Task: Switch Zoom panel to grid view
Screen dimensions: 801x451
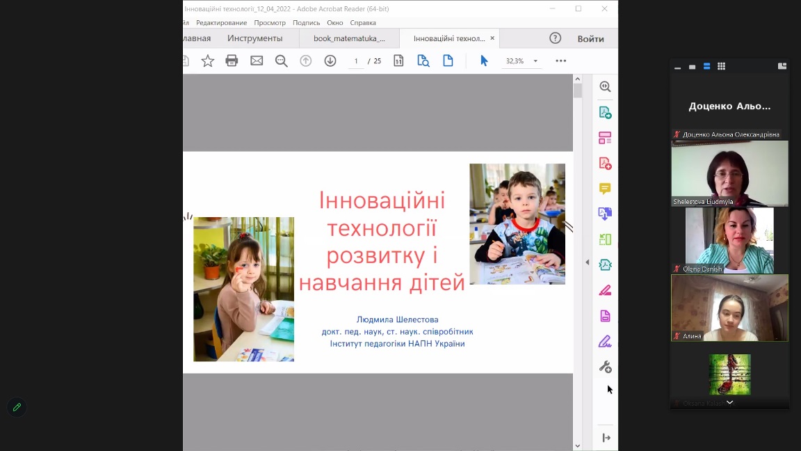Action: (x=721, y=66)
